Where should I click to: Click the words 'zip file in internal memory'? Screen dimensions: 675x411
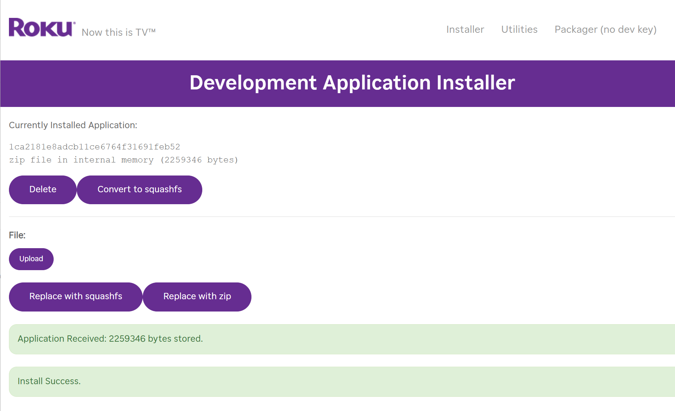pyautogui.click(x=81, y=160)
